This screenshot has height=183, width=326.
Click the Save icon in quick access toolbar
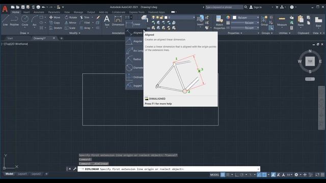tap(23, 7)
